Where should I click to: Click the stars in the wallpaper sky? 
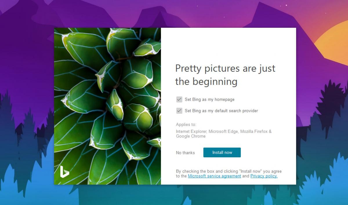point(286,5)
